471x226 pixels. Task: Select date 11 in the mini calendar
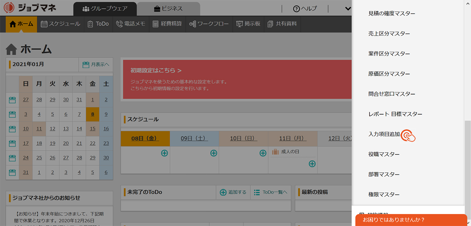pos(39,129)
